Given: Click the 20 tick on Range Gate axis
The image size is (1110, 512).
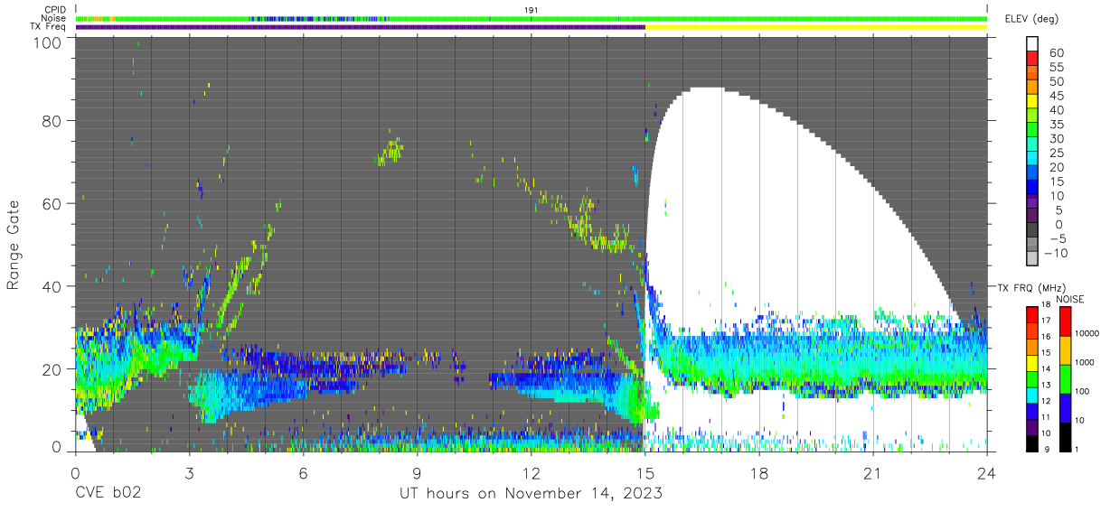Looking at the screenshot, I should (x=52, y=369).
